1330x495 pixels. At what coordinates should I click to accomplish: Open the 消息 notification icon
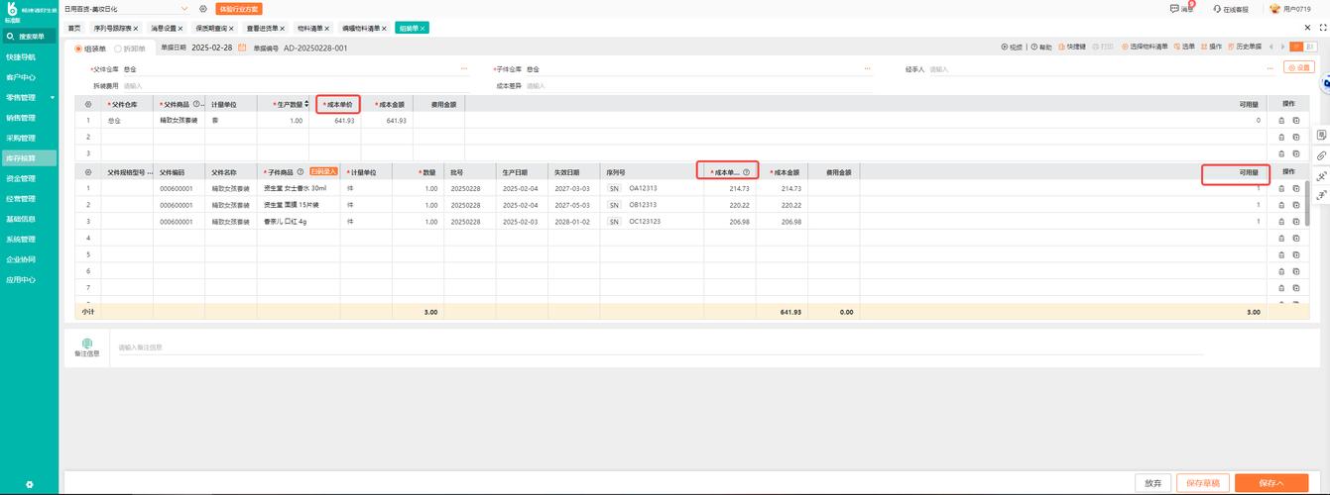pos(1175,9)
